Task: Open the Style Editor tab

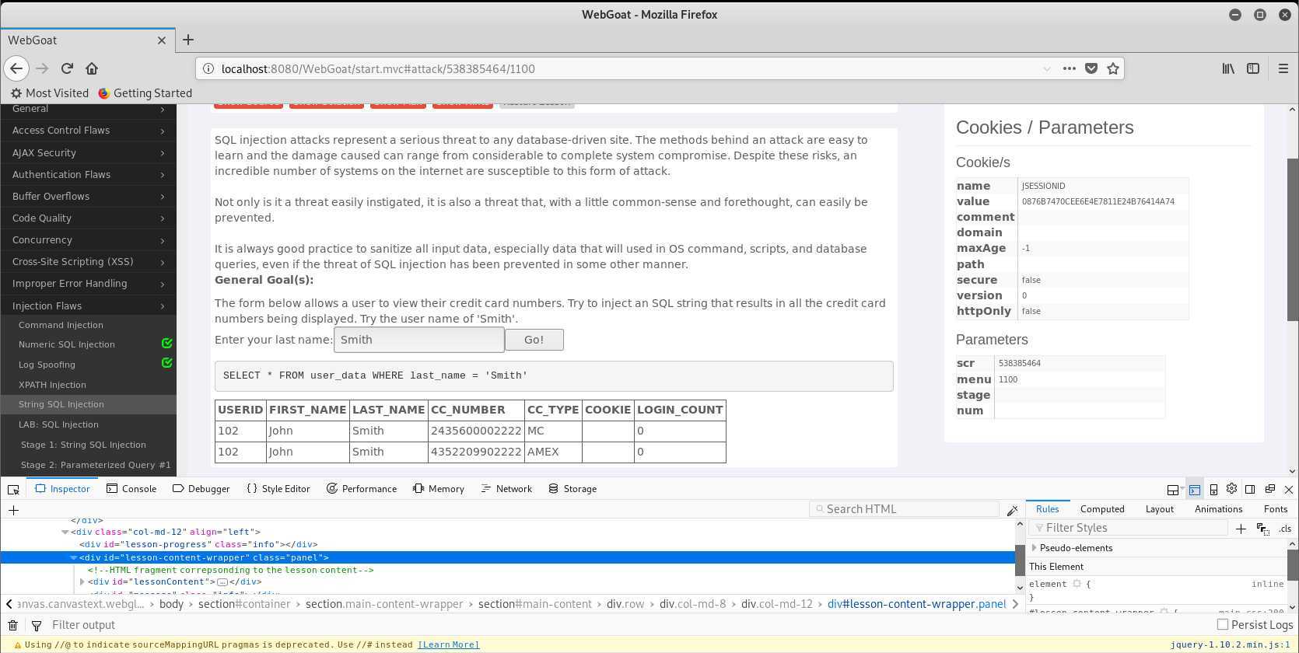Action: pyautogui.click(x=278, y=489)
